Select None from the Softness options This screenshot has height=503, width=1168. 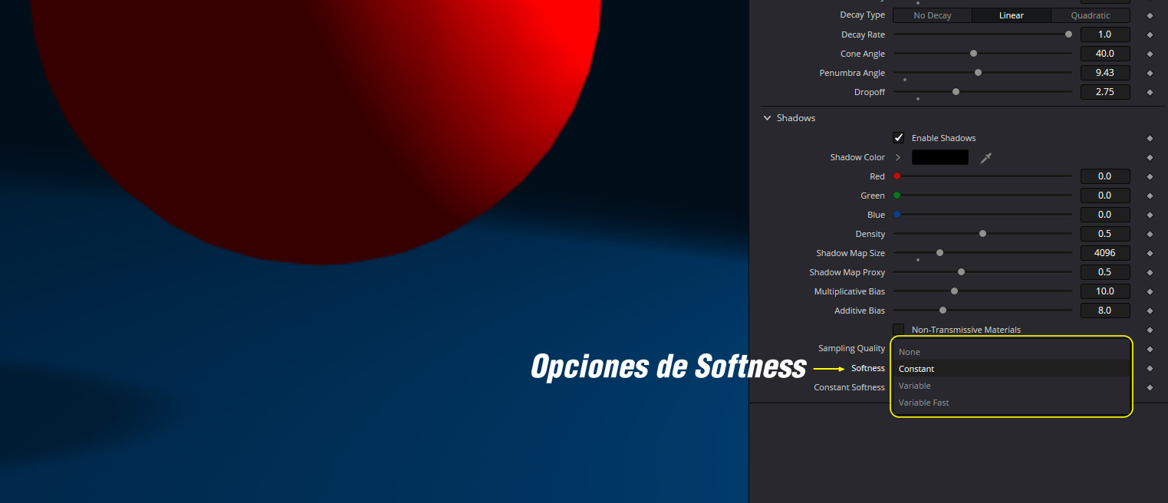[x=910, y=352]
